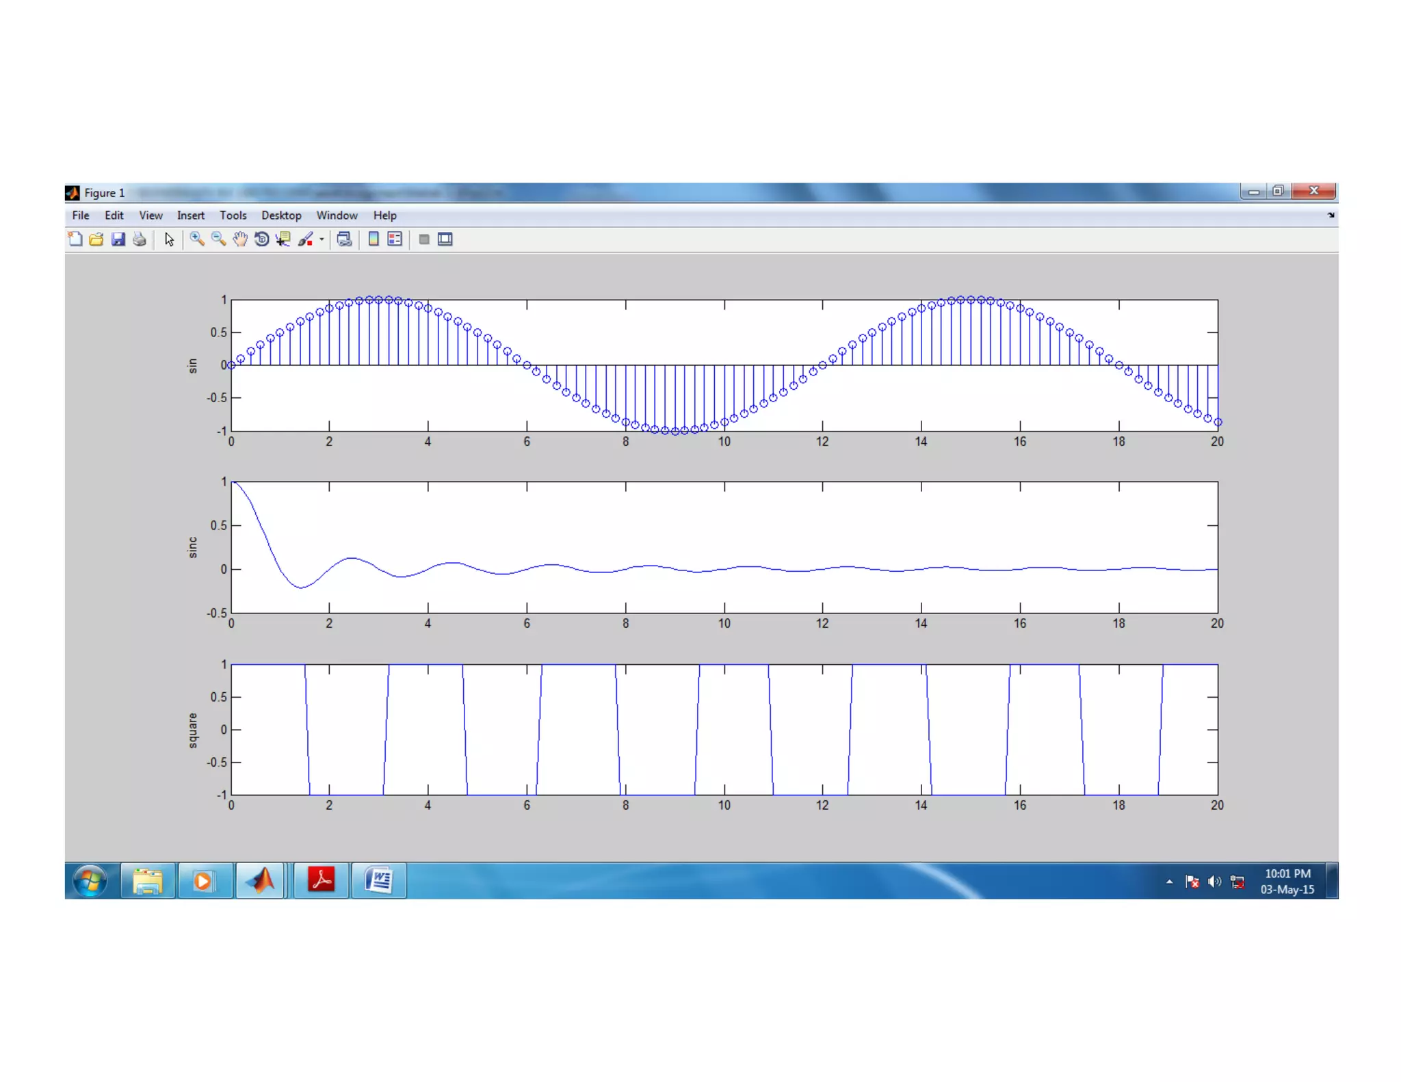Enable the Rotate 3D tool
Viewport: 1401px width, 1082px height.
coord(261,239)
